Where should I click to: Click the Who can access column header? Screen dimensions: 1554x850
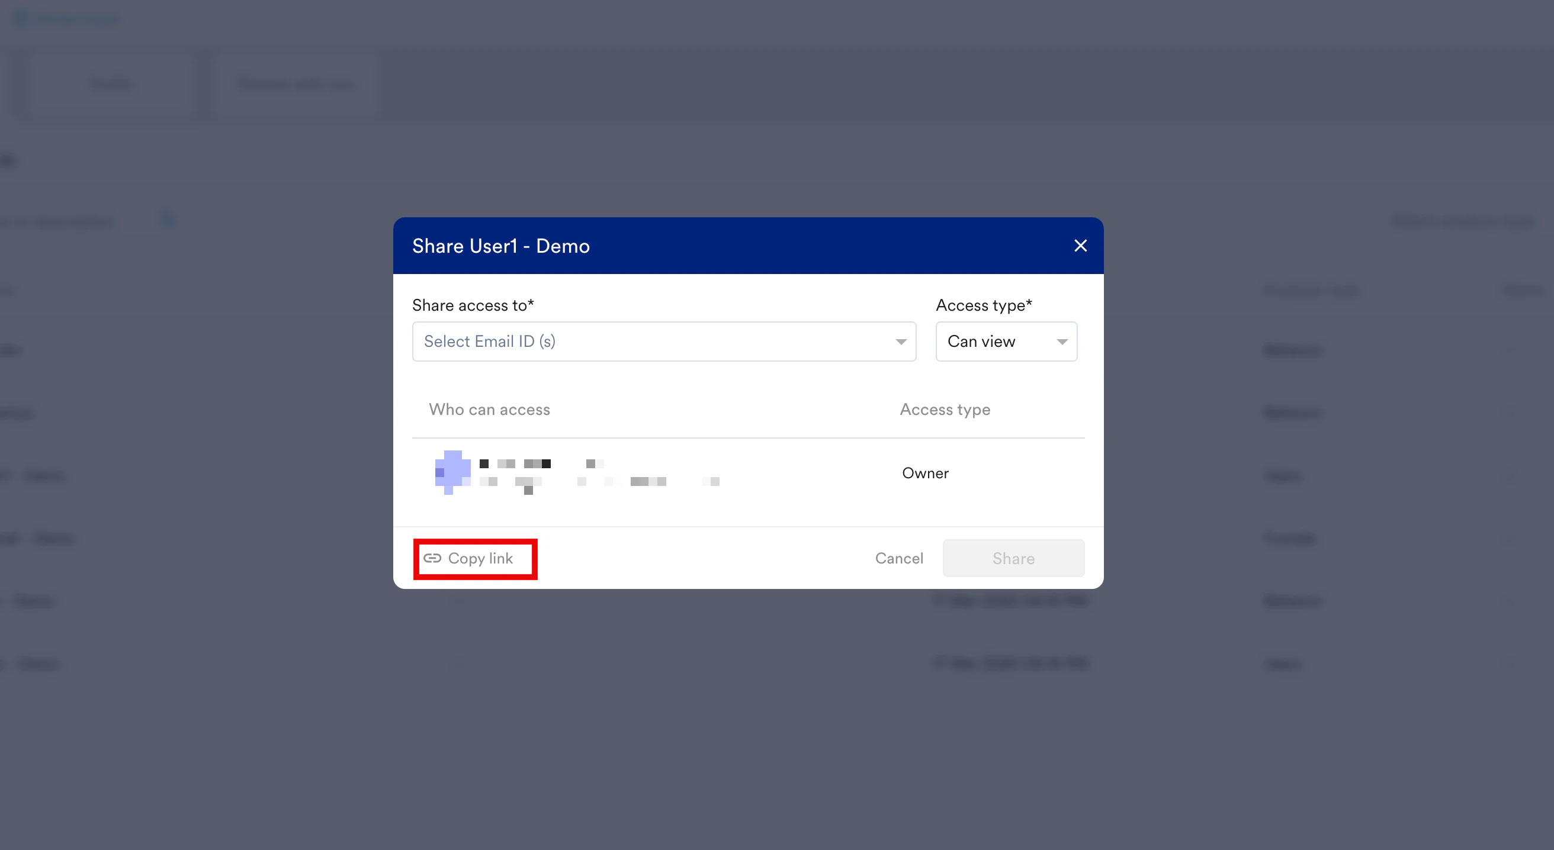click(489, 410)
